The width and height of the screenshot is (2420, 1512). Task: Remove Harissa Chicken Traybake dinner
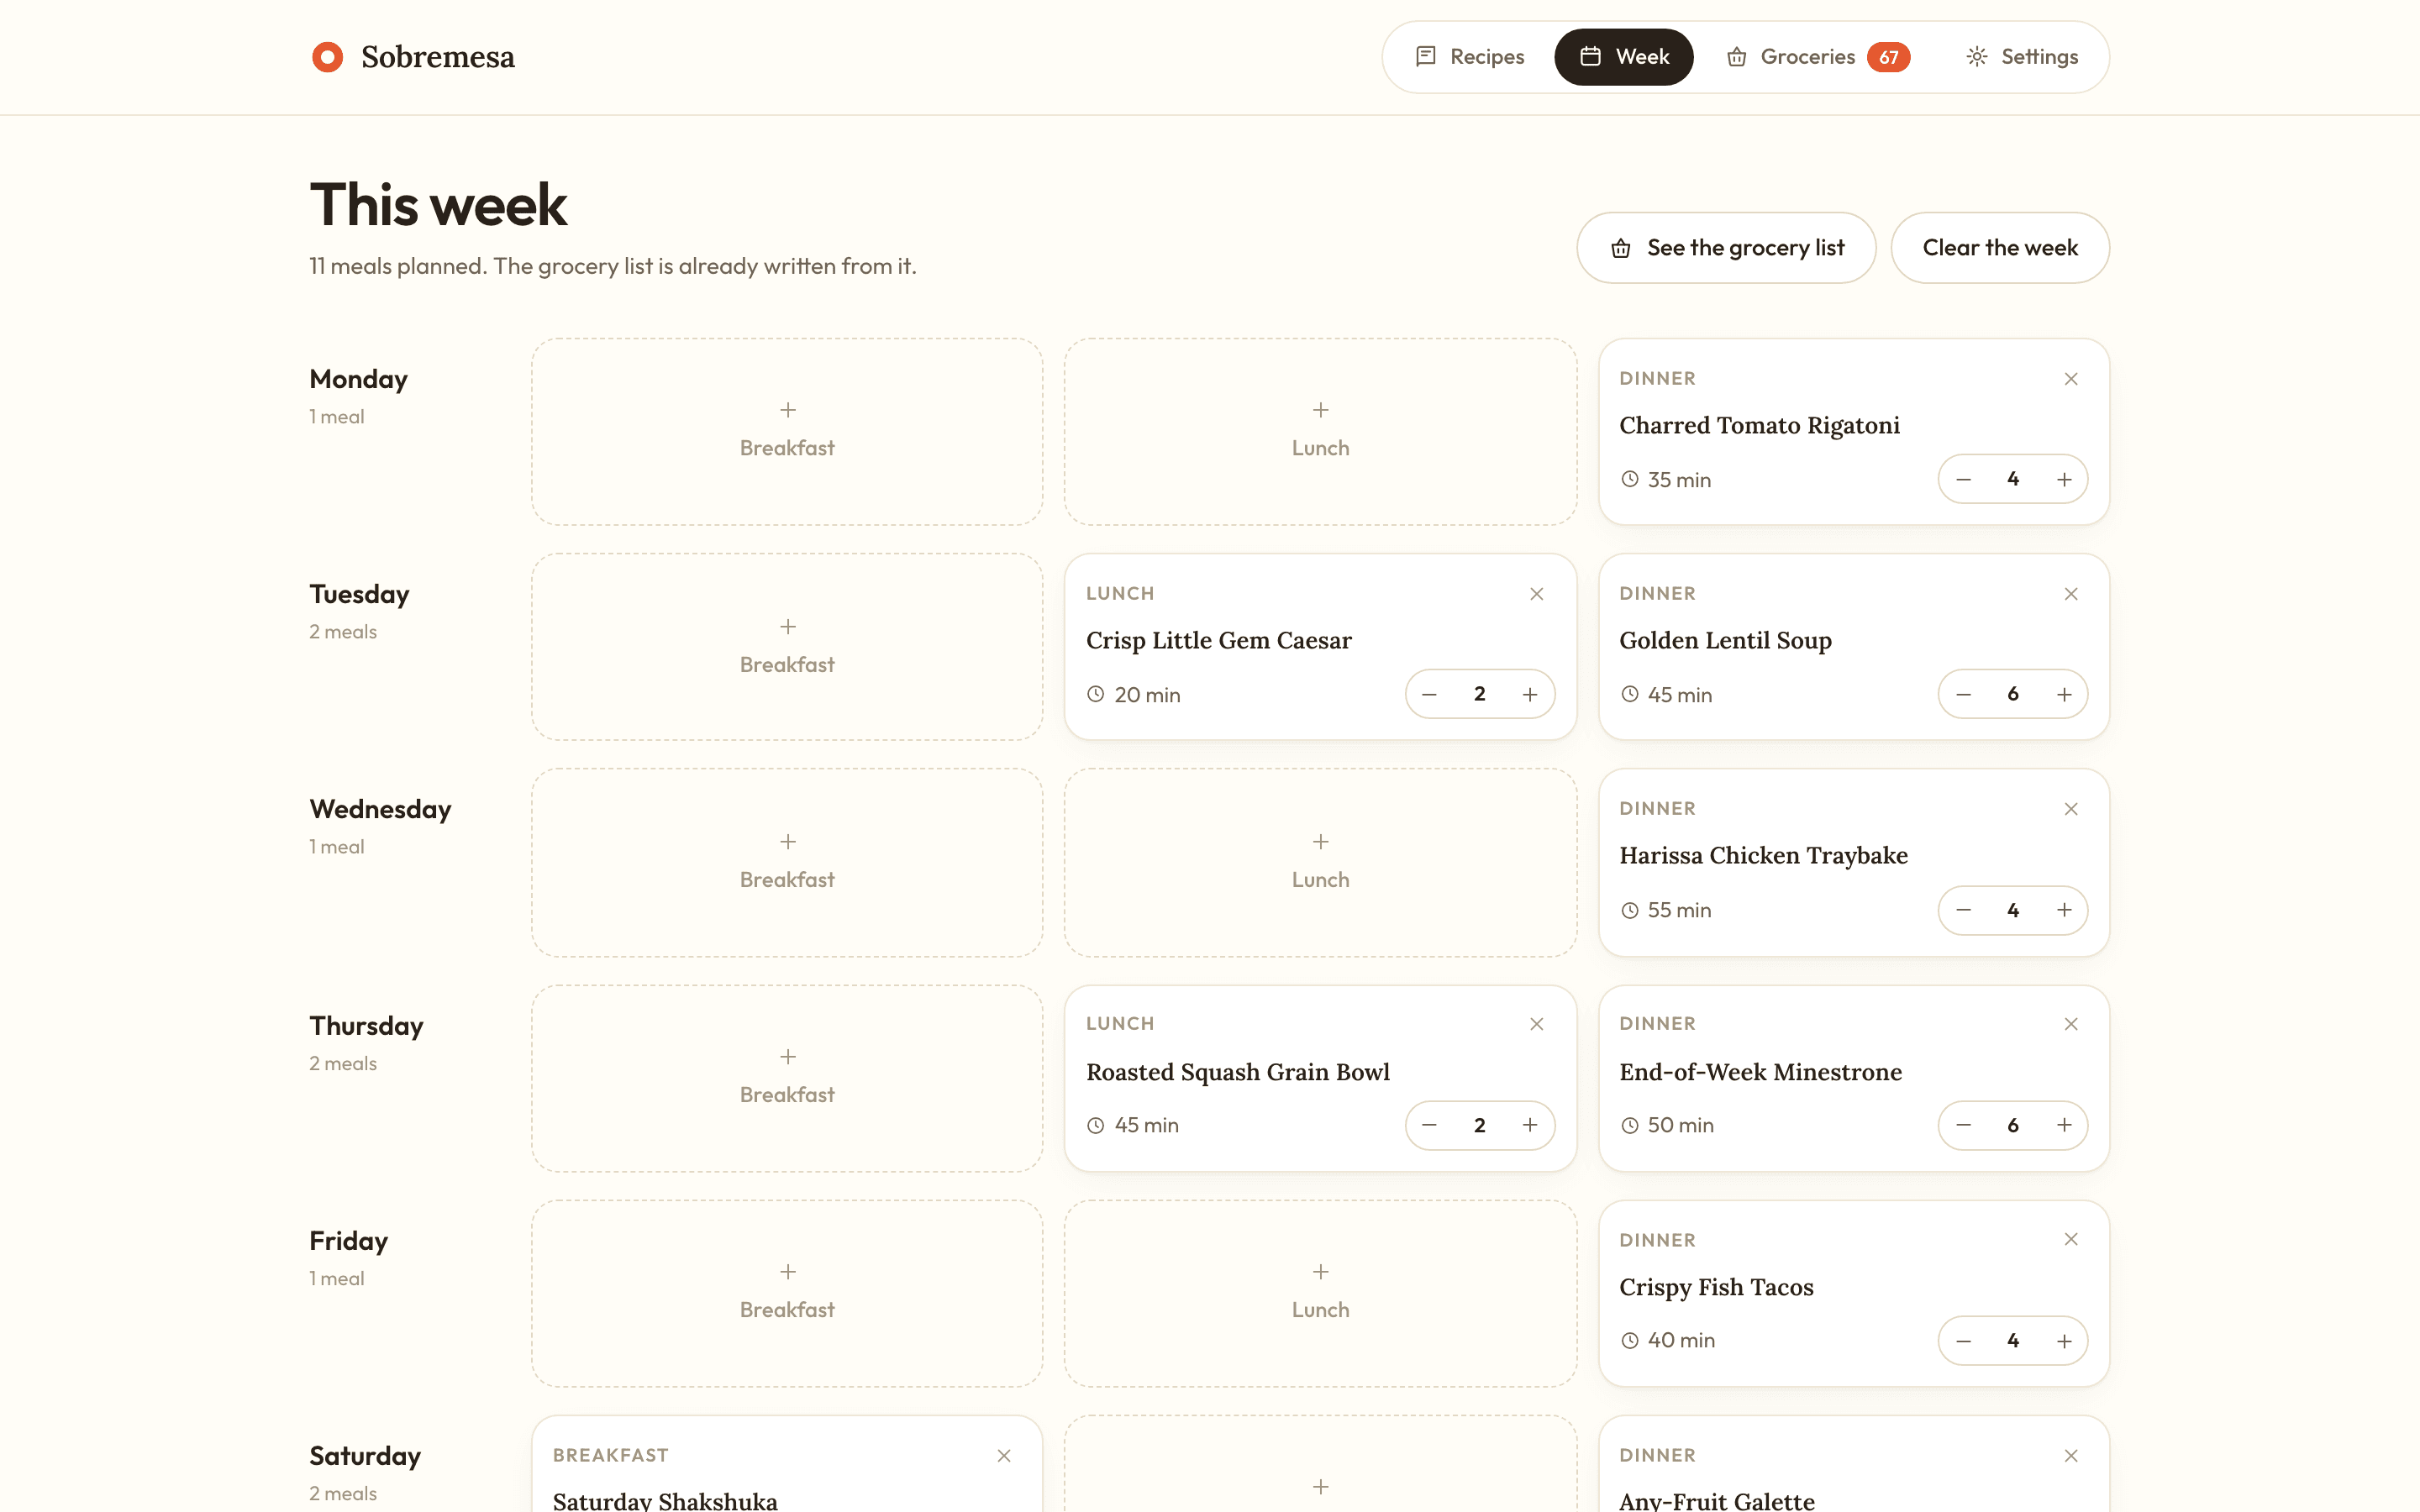tap(2071, 809)
